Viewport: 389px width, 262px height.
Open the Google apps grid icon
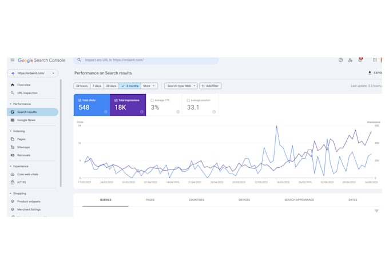coord(375,60)
